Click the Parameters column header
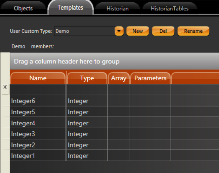219x173 pixels. click(150, 78)
